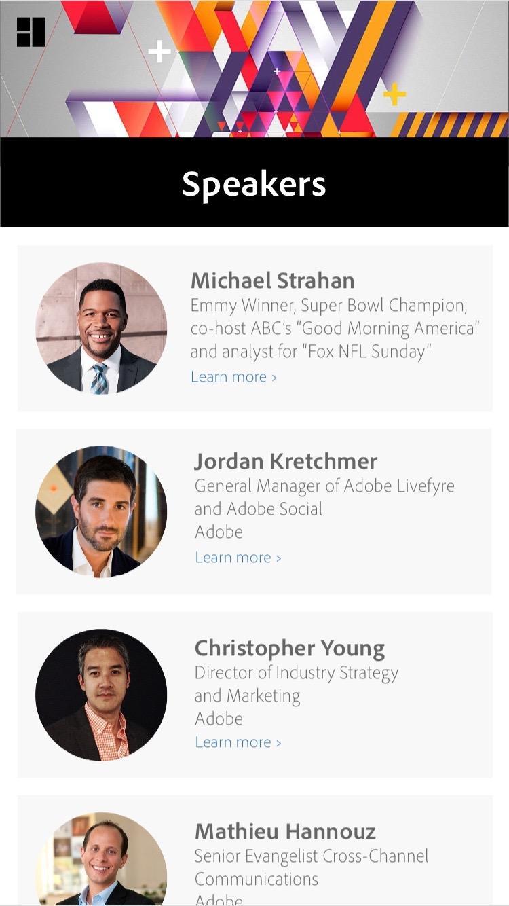Click "Learn more" under Michael Strahan
The width and height of the screenshot is (509, 906).
[x=229, y=376]
